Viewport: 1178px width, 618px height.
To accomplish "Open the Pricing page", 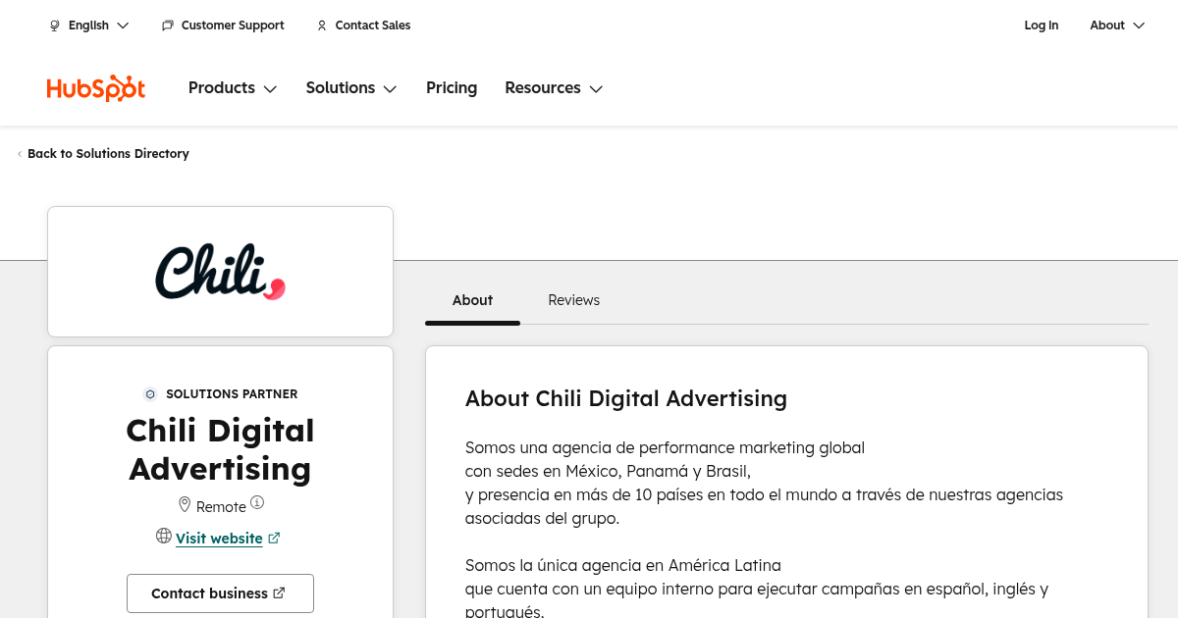I will pos(452,88).
